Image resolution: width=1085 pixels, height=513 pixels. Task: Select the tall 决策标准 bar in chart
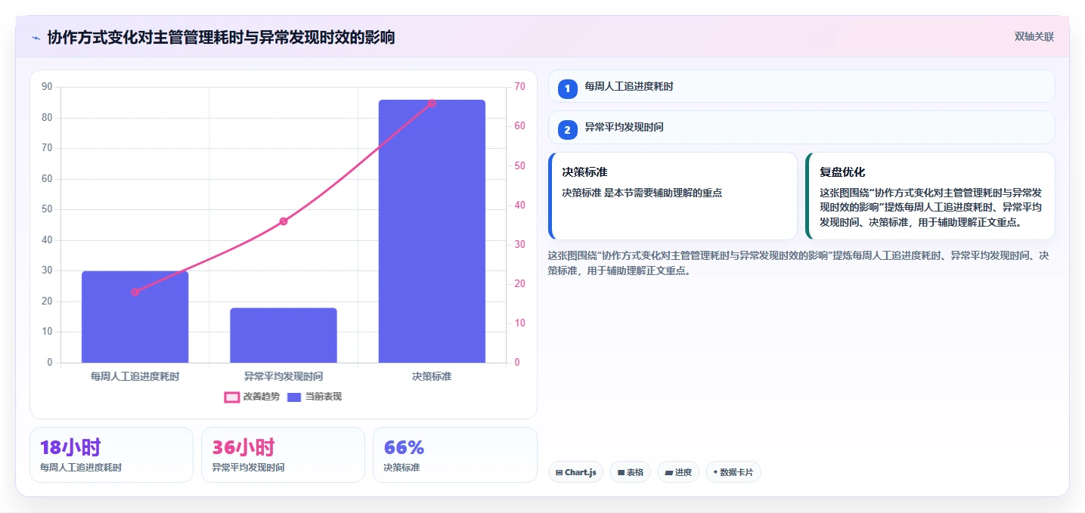(432, 231)
